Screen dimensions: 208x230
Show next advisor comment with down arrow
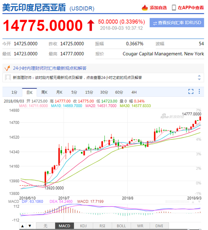[199, 79]
